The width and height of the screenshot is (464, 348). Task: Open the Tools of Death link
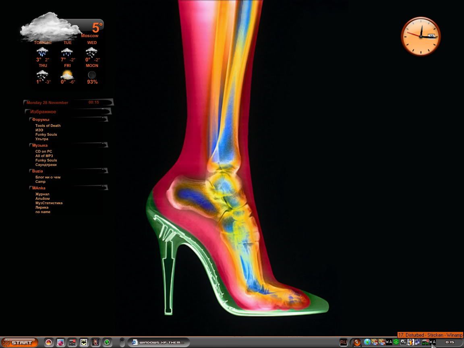pyautogui.click(x=48, y=126)
